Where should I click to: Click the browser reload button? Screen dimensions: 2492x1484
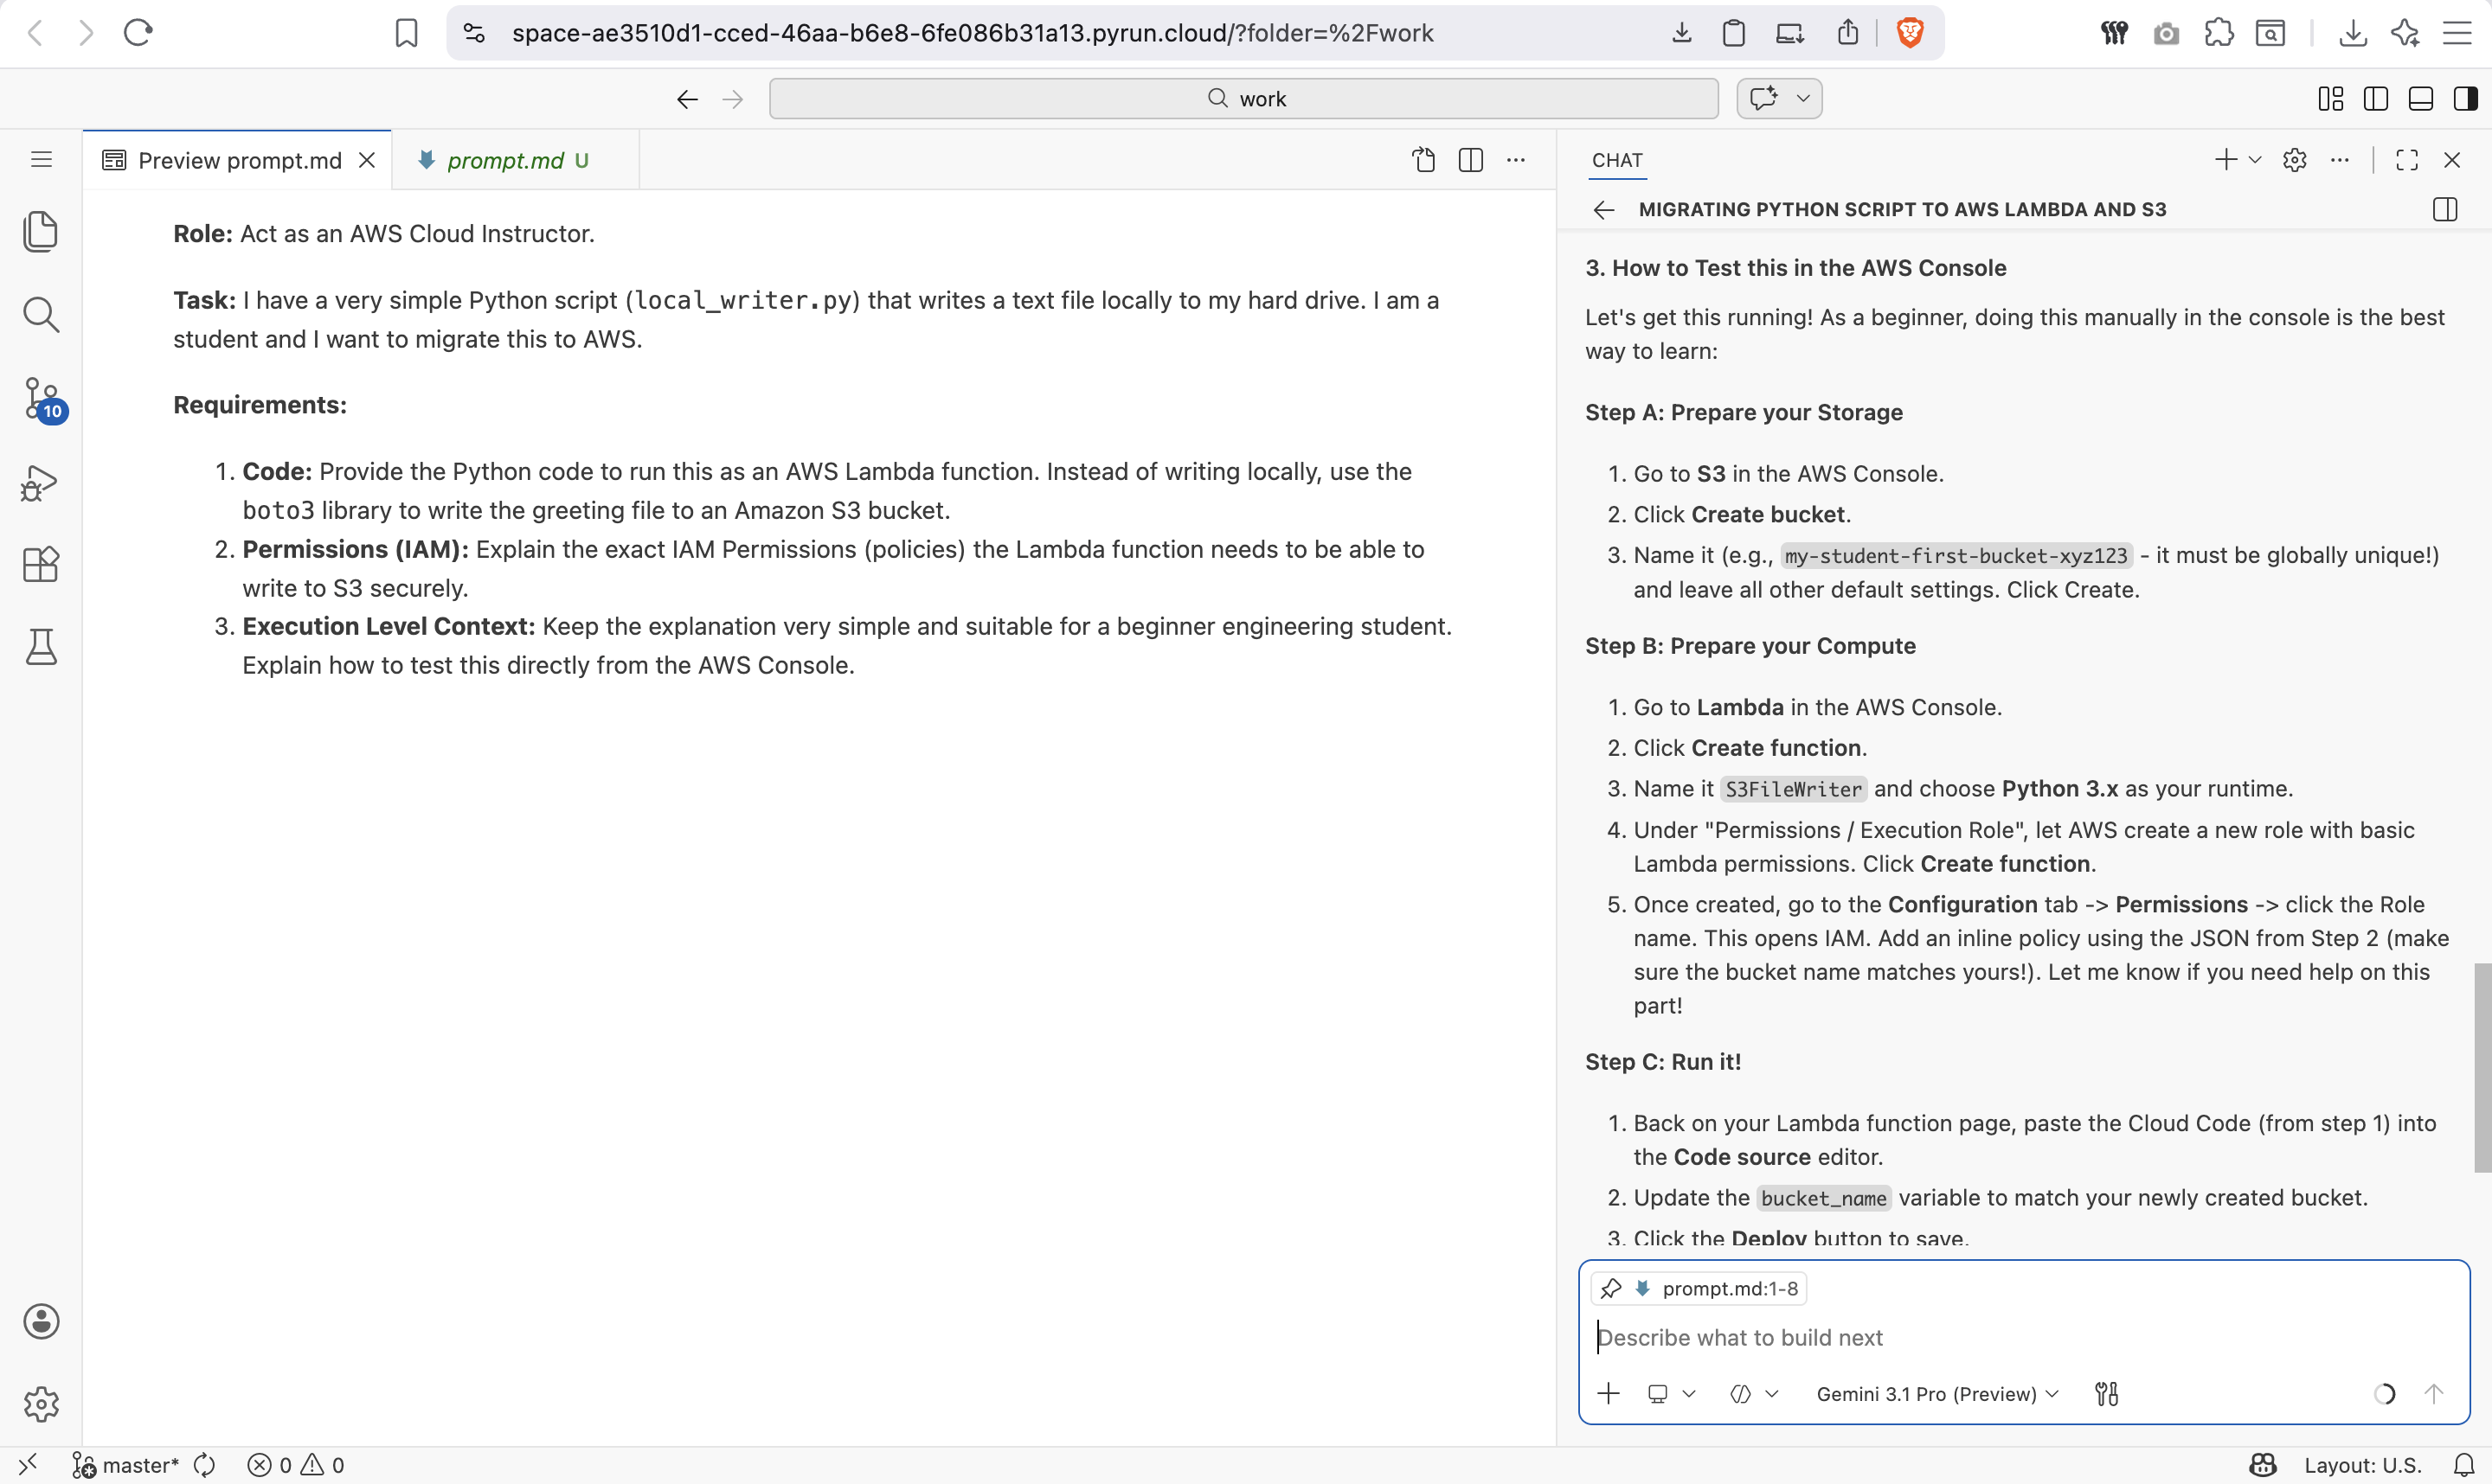[138, 33]
